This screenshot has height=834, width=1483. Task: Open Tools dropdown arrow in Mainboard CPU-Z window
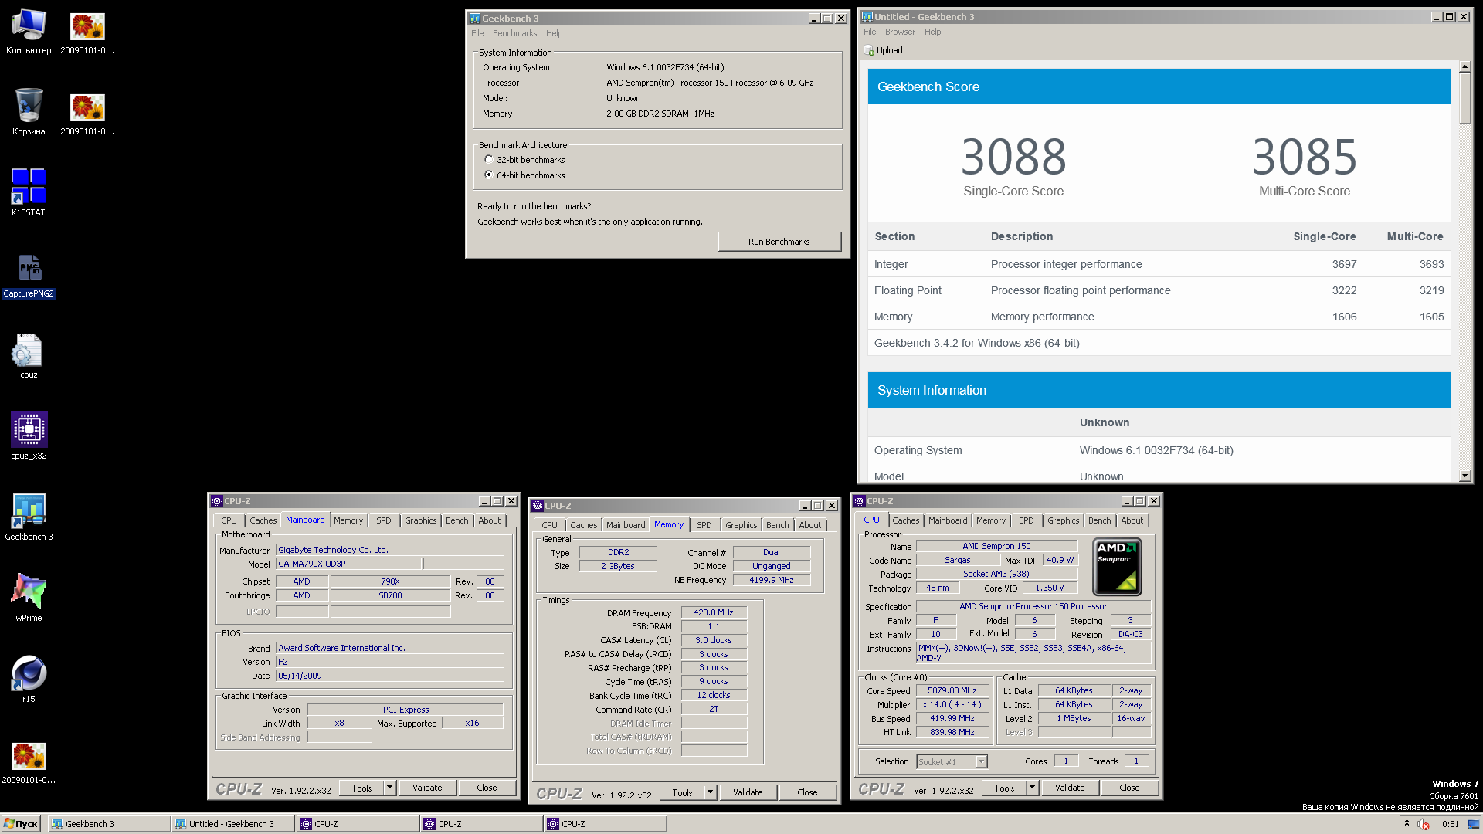[390, 788]
